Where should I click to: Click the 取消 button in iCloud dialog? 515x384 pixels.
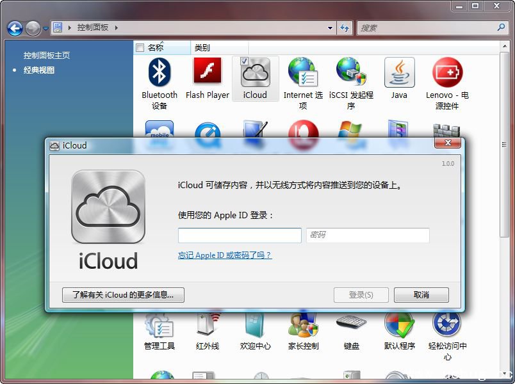pos(421,295)
